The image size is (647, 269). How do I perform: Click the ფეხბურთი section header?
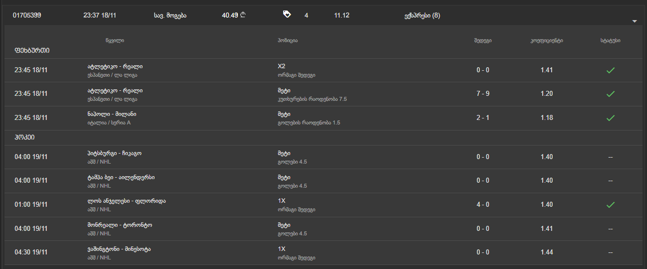click(32, 50)
